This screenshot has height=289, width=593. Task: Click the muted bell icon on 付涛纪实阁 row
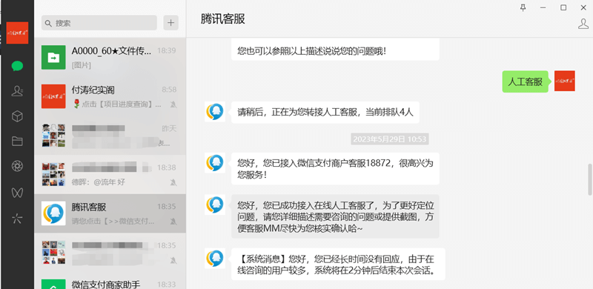173,104
